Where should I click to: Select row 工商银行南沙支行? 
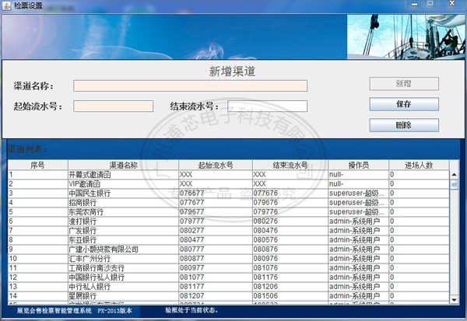tap(229, 267)
